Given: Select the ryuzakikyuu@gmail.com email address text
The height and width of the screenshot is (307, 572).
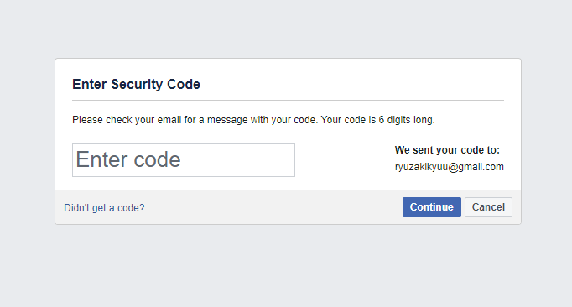Looking at the screenshot, I should (x=449, y=167).
